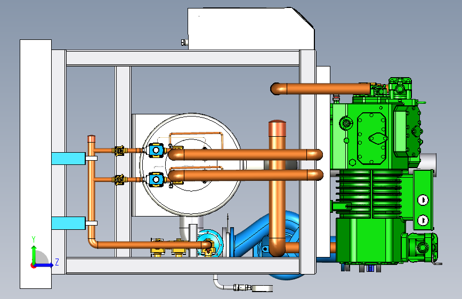Select the hex bolt beside the electrical box

pyautogui.click(x=184, y=43)
